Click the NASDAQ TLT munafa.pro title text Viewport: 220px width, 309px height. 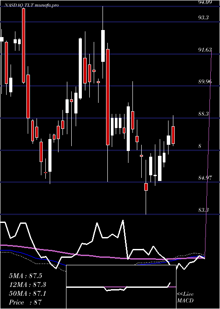coord(32,5)
